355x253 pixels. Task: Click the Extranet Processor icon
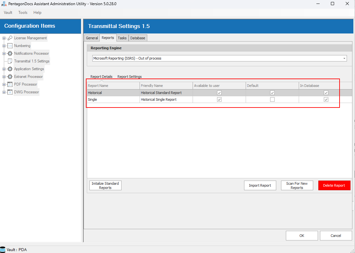click(x=10, y=77)
